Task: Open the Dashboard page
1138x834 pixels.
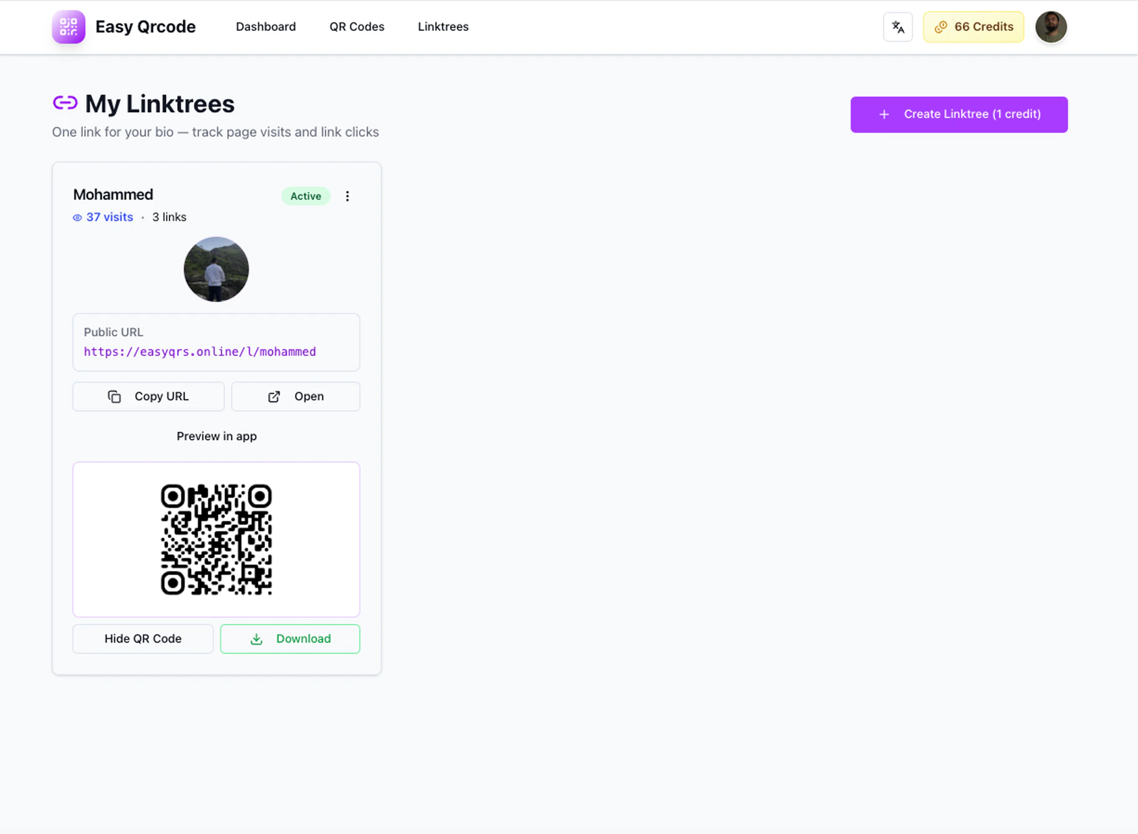Action: coord(266,27)
